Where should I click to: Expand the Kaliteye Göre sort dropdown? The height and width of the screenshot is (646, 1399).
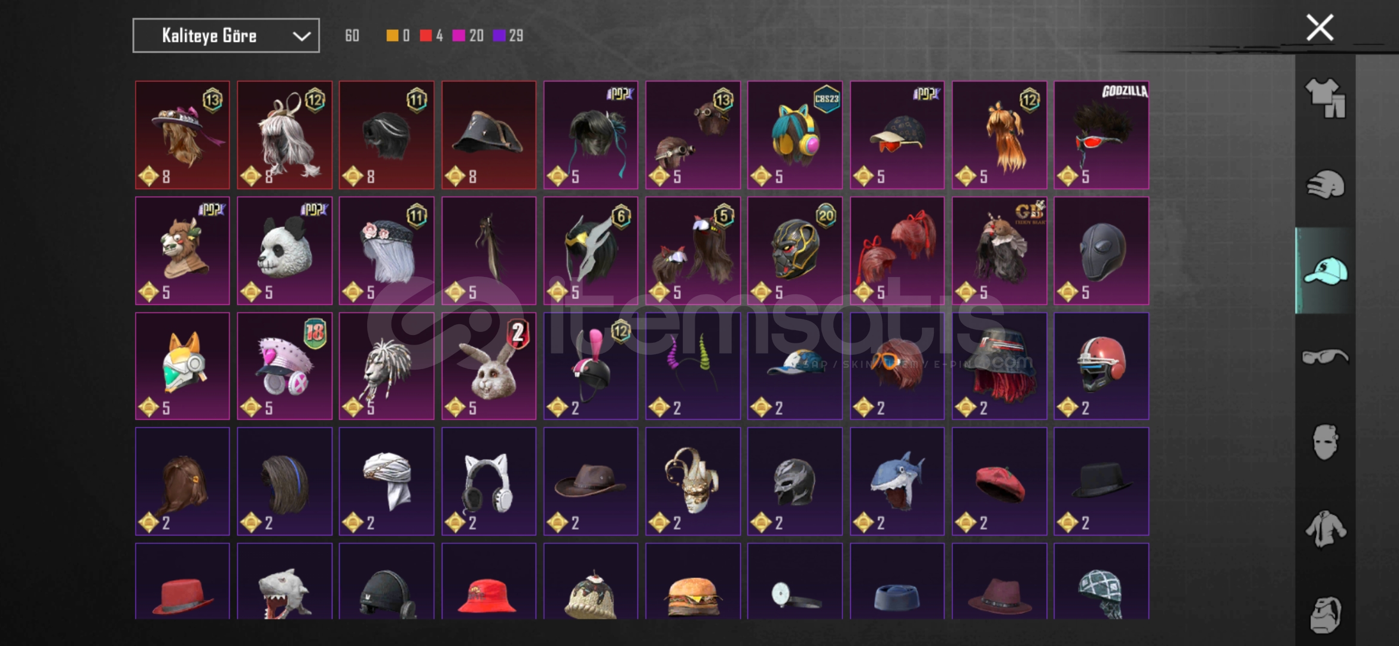[x=226, y=35]
